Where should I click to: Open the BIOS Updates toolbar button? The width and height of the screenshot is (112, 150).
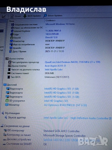pos(32,16)
